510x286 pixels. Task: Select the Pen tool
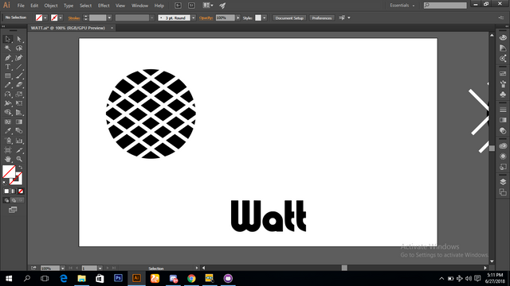coord(8,58)
